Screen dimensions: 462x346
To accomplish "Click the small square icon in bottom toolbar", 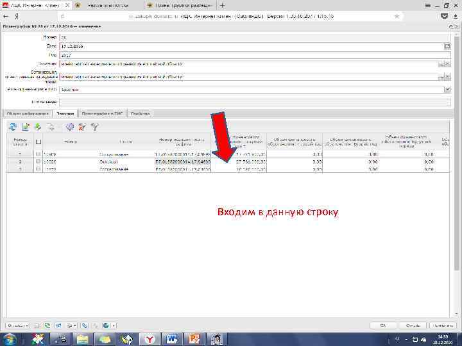I will tap(37, 325).
